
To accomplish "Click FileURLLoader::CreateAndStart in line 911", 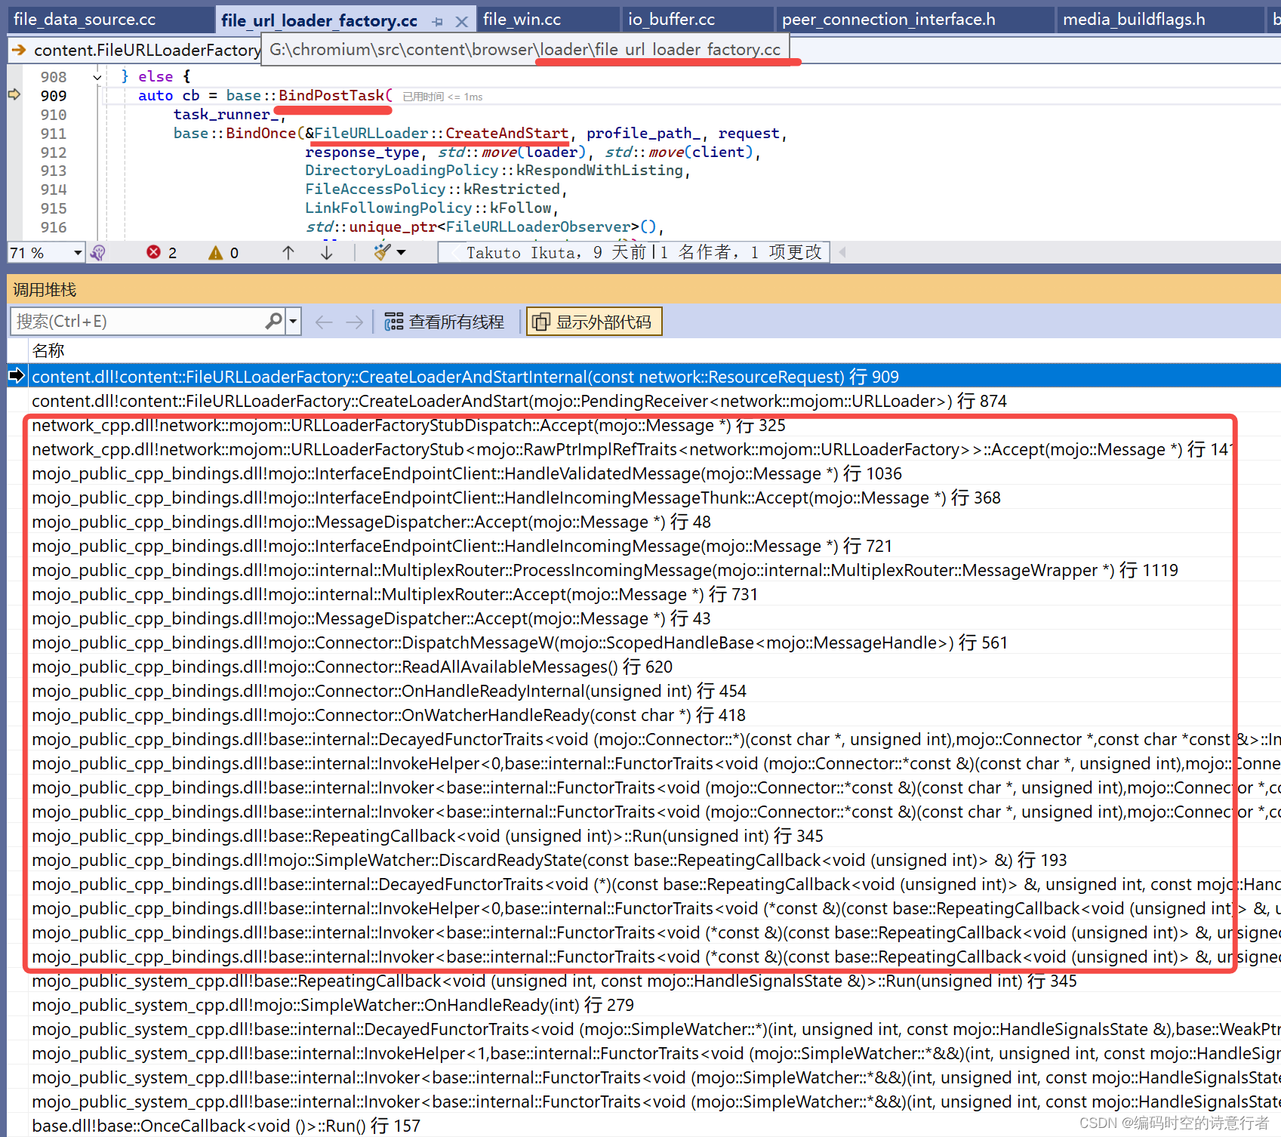I will (441, 134).
